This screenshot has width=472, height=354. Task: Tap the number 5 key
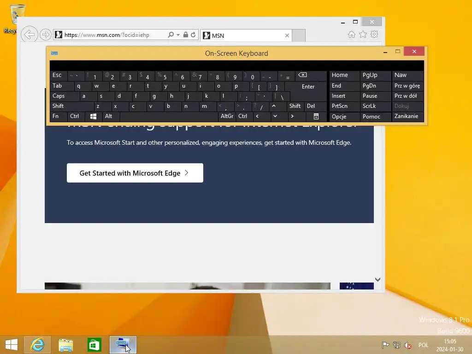coord(165,77)
